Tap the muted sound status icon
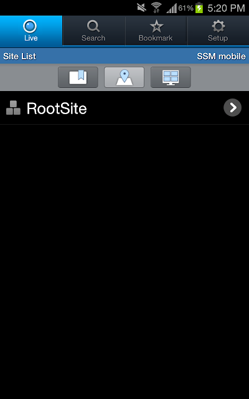 (x=142, y=7)
